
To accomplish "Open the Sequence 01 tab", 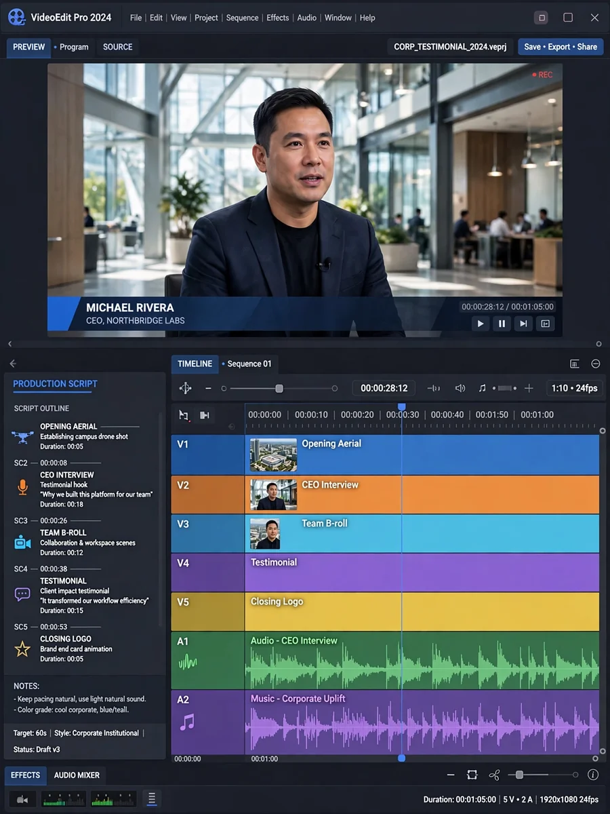I will [249, 364].
